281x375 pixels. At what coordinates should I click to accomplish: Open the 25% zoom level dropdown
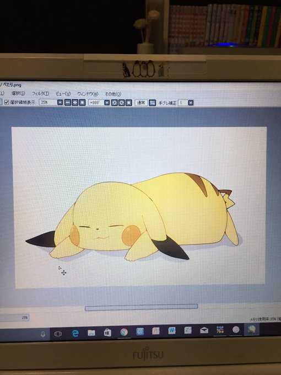[60, 103]
